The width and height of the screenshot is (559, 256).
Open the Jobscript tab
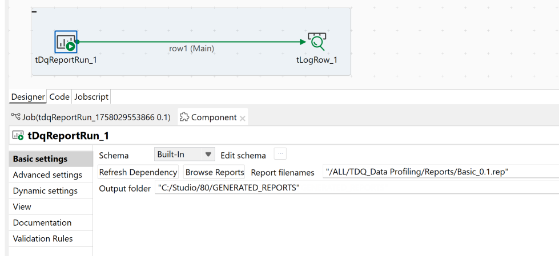coord(91,97)
